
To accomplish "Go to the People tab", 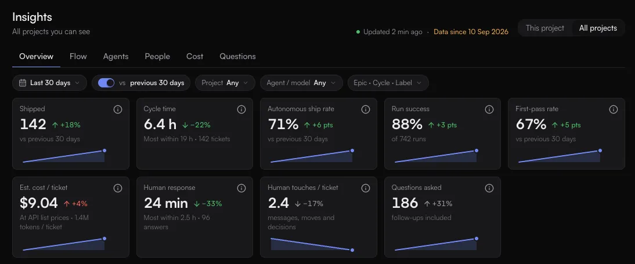I will (157, 57).
